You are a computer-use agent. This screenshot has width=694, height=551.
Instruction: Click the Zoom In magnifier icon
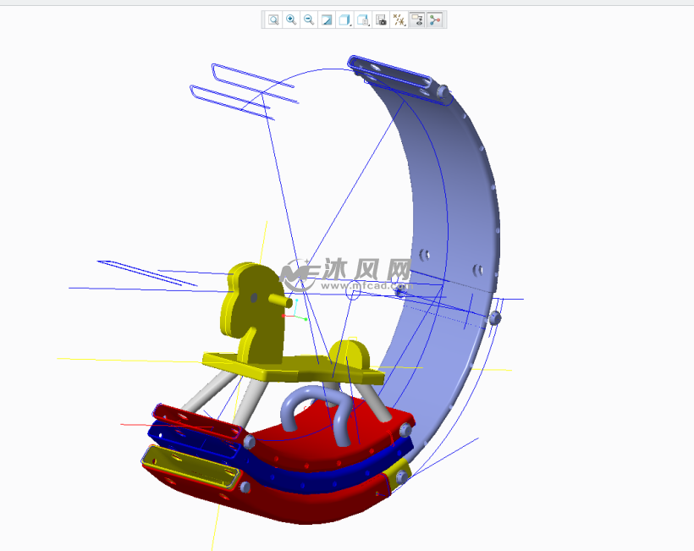tap(291, 19)
